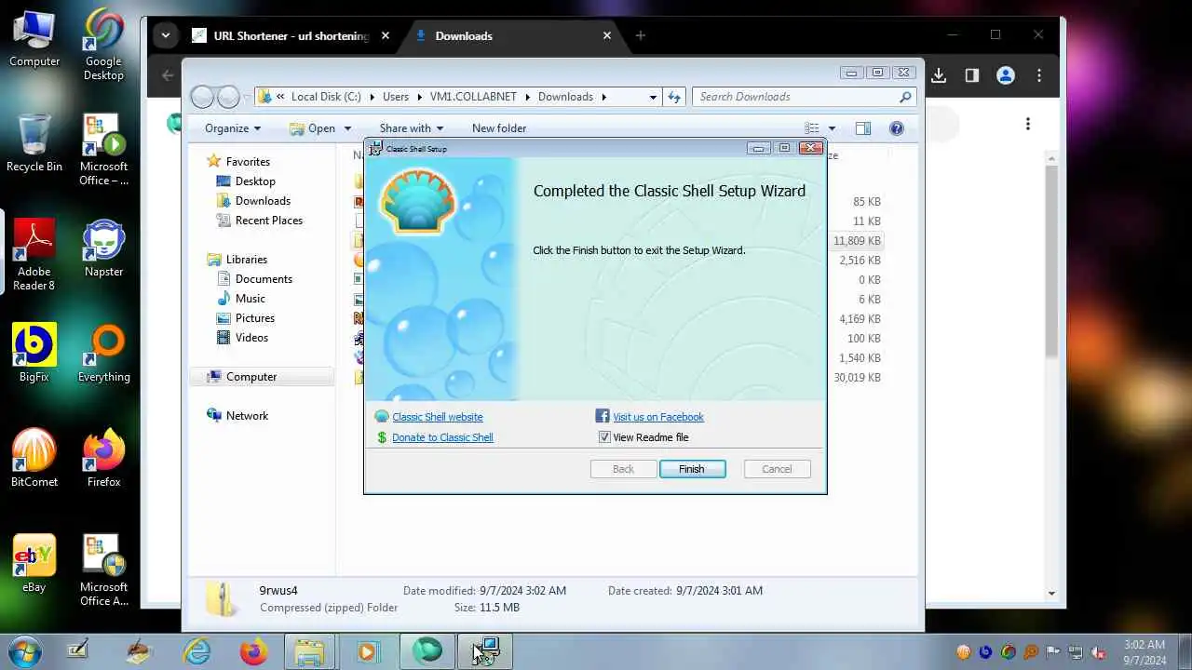Click the Chrome back arrow button
Image resolution: width=1192 pixels, height=670 pixels.
167,75
